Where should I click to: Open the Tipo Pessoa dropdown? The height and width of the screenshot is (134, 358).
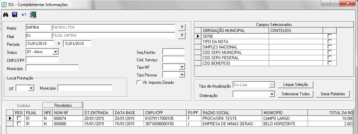point(182,75)
